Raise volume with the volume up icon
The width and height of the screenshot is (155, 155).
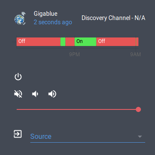point(53,94)
